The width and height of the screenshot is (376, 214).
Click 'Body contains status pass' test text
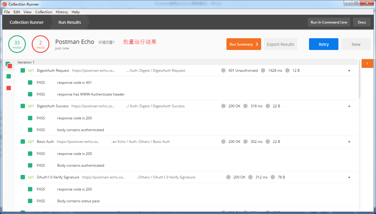click(x=78, y=201)
